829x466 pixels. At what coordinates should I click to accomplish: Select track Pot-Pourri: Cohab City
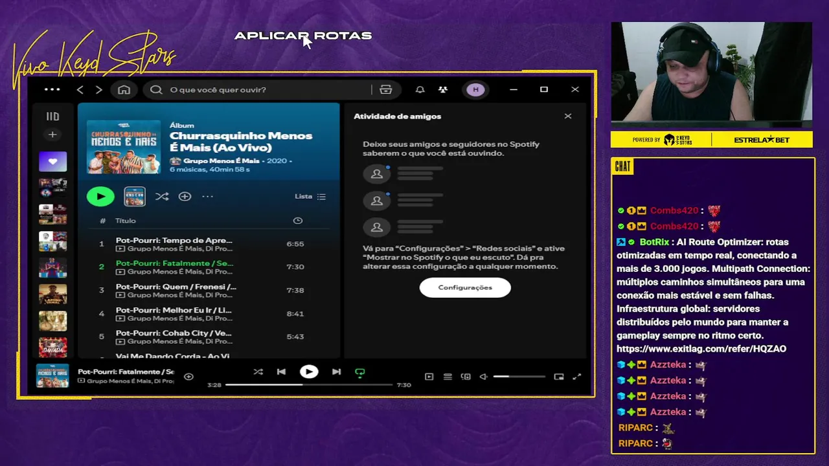pyautogui.click(x=209, y=337)
